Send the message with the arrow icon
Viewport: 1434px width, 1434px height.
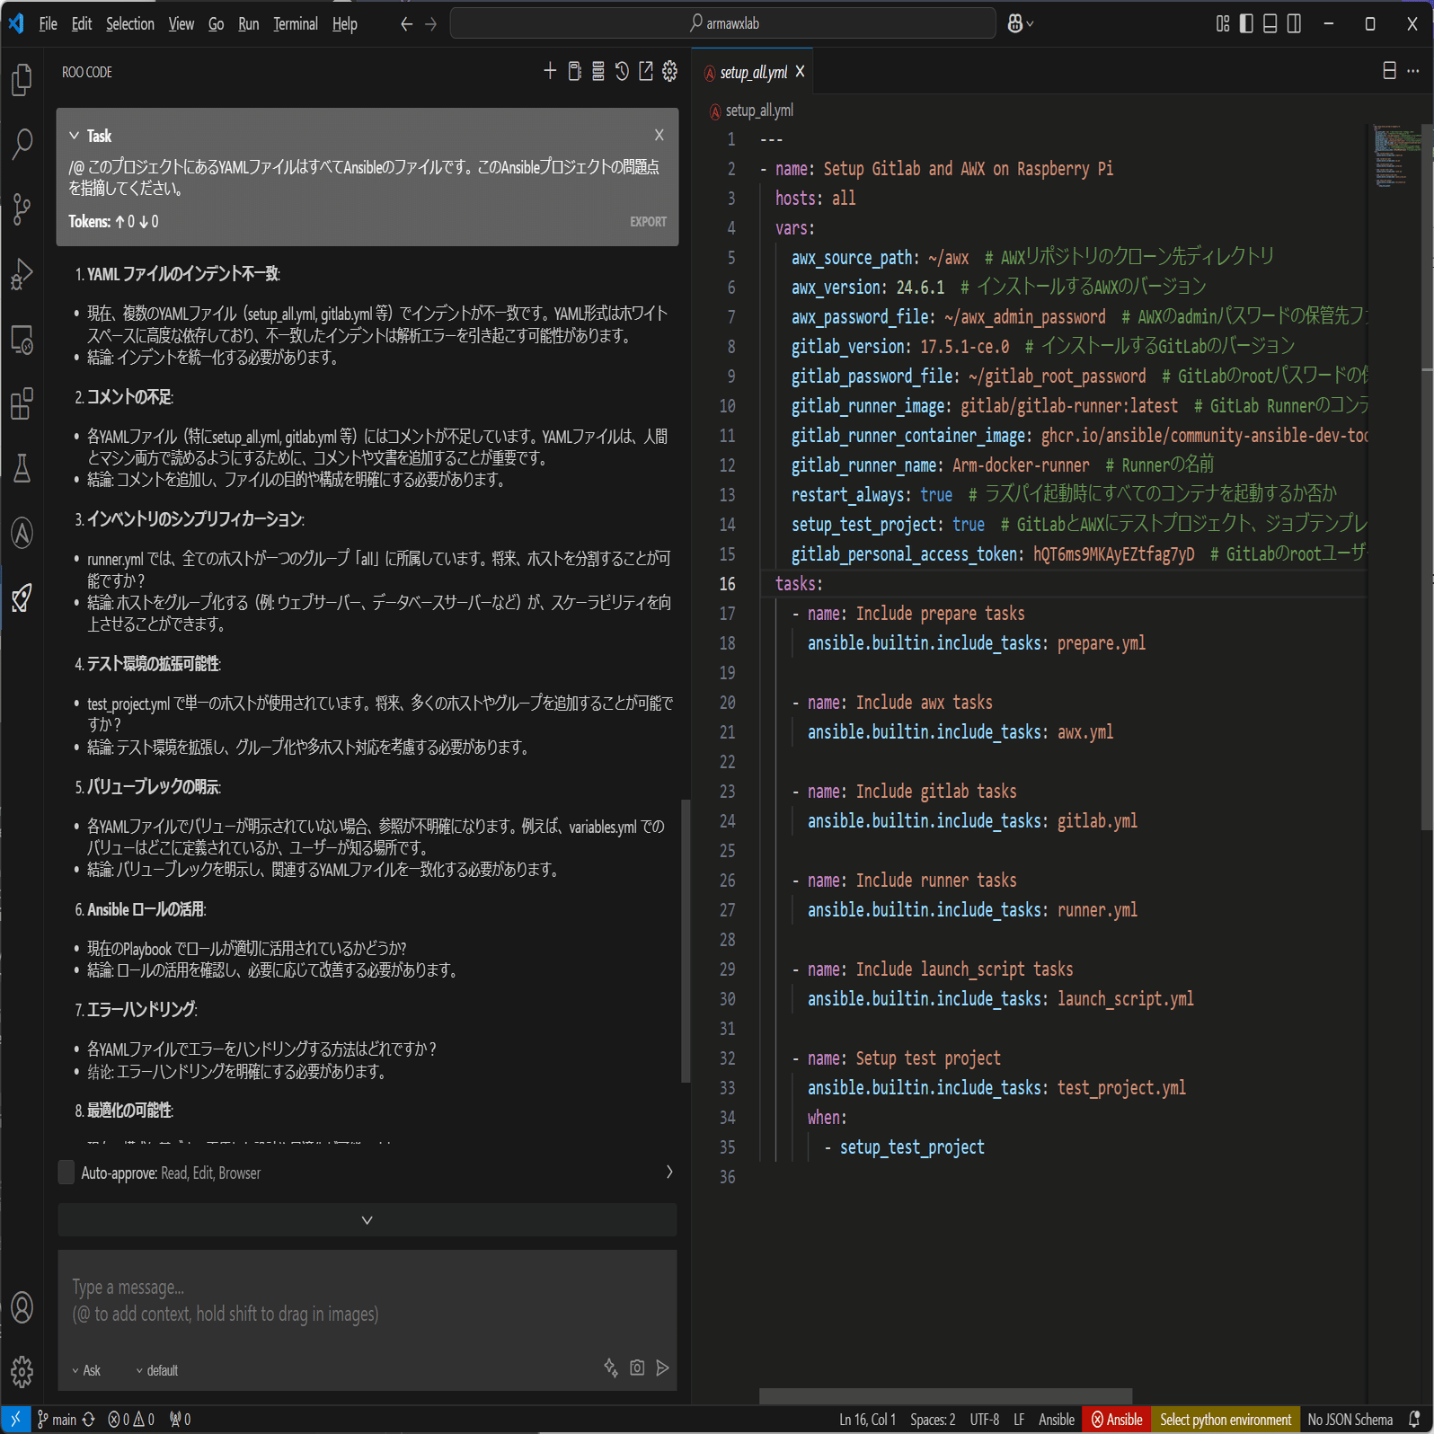[663, 1368]
